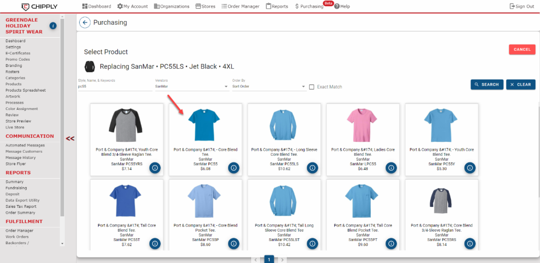Open Work Orders in the sidebar
Image resolution: width=540 pixels, height=263 pixels.
pos(17,237)
